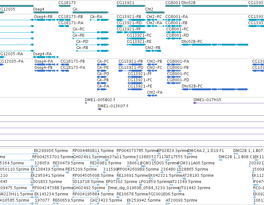Select transcript CG18173-RA
The width and height of the screenshot is (264, 205).
point(71,23)
